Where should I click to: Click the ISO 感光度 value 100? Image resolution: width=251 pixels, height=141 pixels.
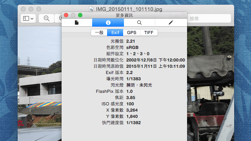point(130,104)
